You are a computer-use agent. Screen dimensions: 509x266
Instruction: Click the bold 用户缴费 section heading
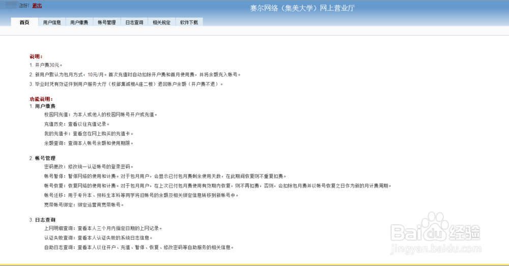[45, 106]
